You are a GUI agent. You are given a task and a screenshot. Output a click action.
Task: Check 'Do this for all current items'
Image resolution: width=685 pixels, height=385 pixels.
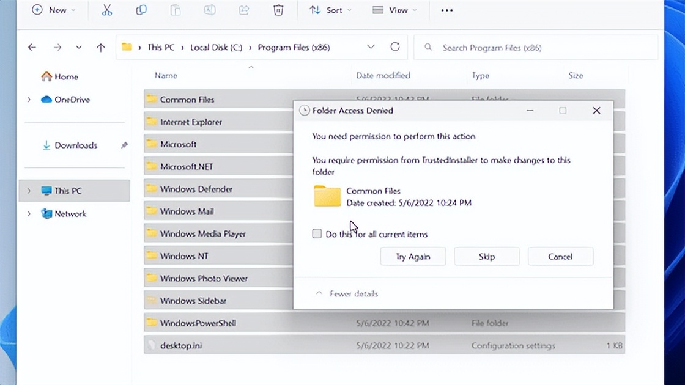317,233
